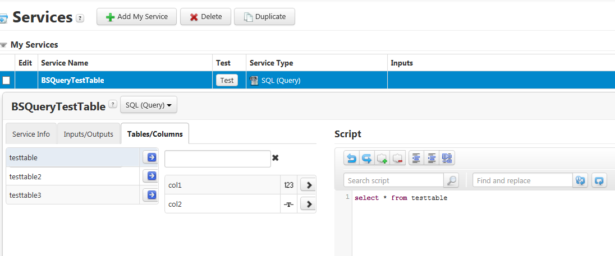Switch to the Inputs/Outputs tab

pos(89,134)
